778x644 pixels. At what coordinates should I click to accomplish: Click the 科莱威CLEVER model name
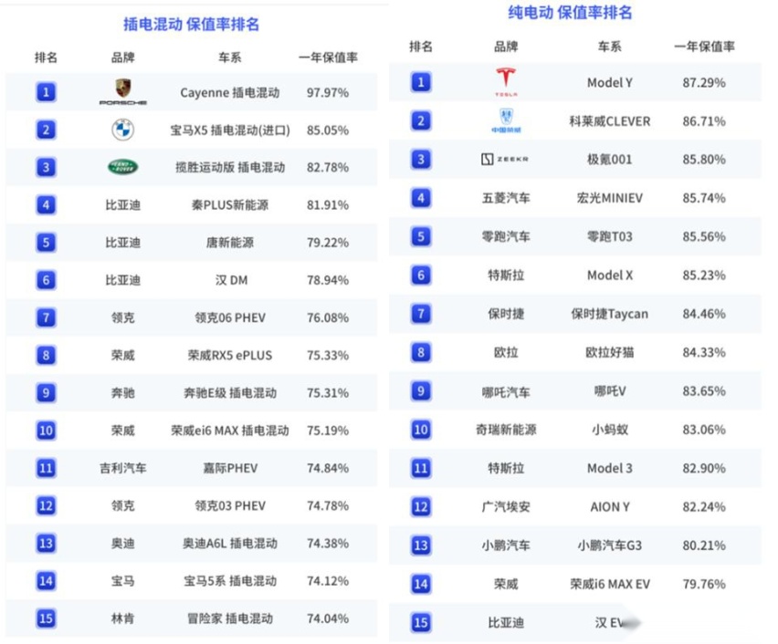[609, 121]
